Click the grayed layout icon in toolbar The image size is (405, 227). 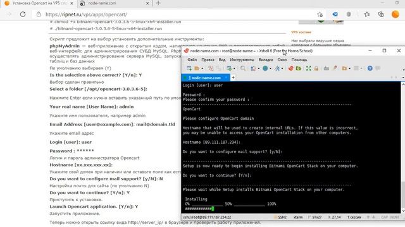(x=356, y=68)
